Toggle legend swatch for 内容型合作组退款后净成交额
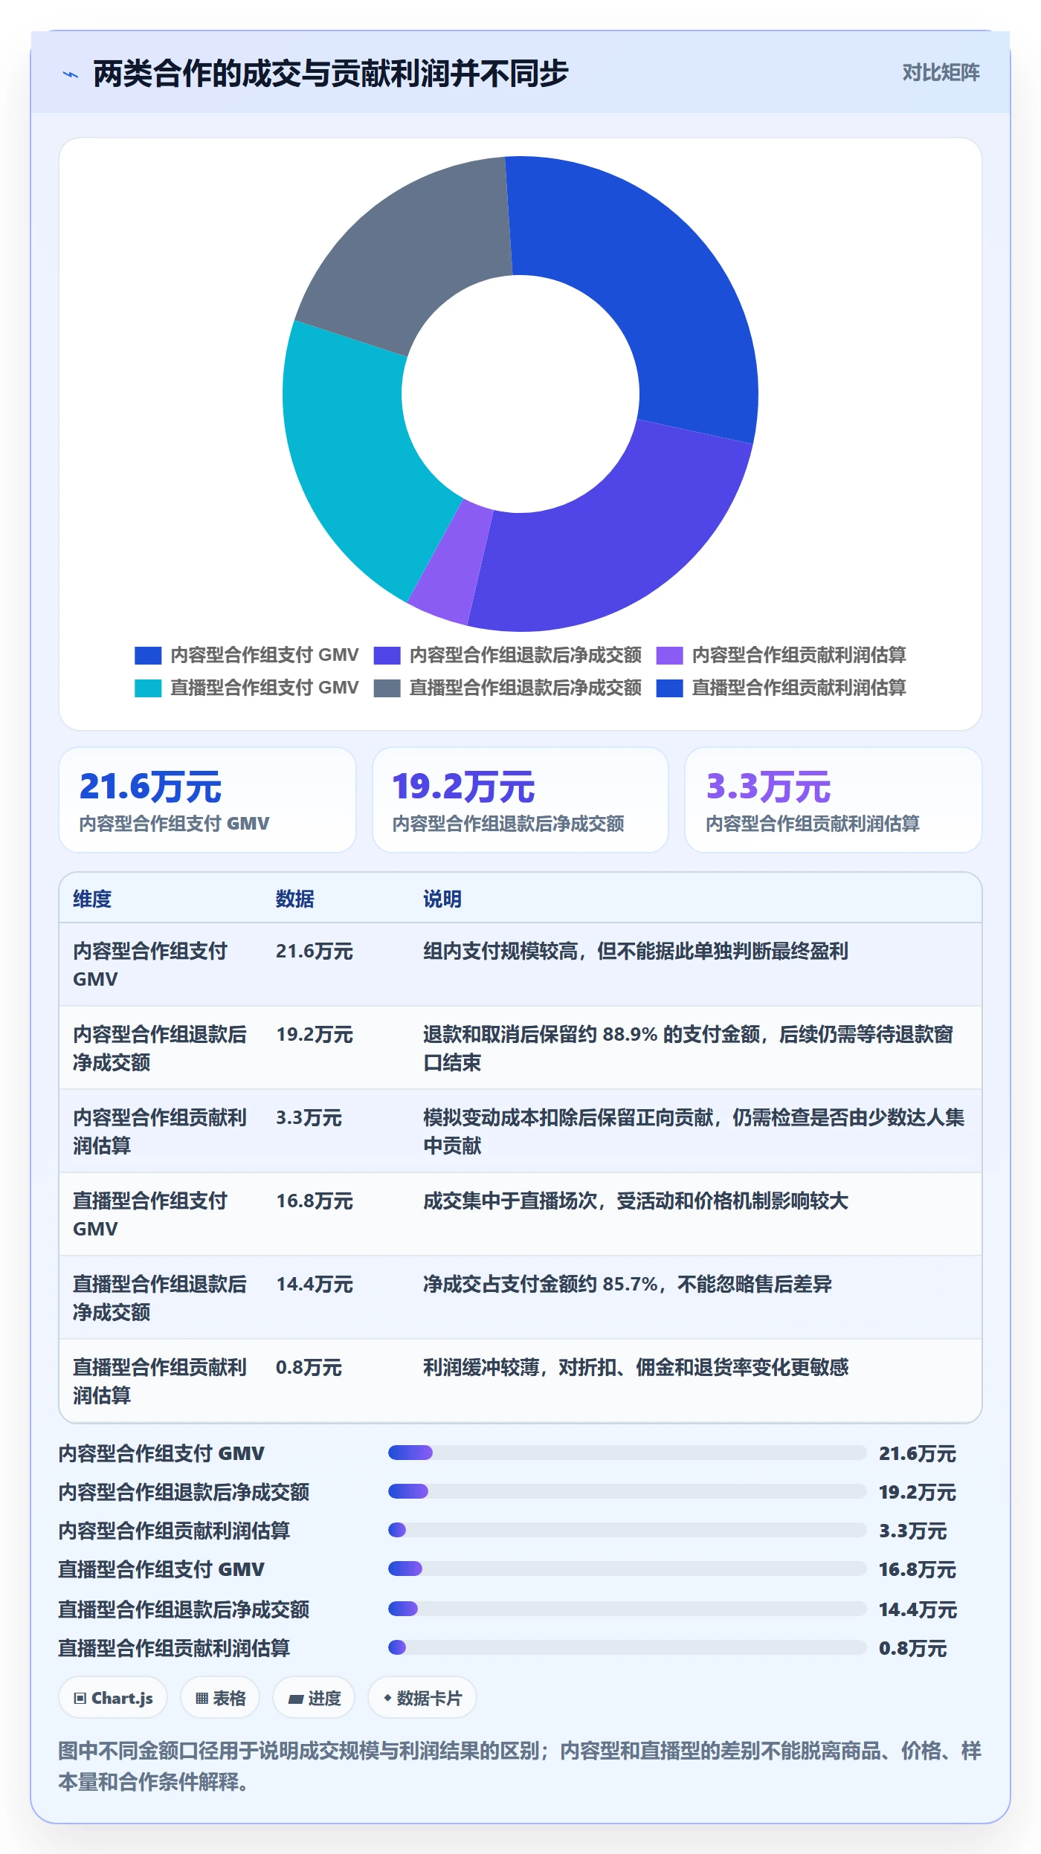The width and height of the screenshot is (1041, 1854). pyautogui.click(x=387, y=656)
